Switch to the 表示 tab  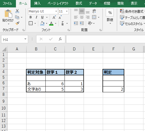(x=134, y=3)
